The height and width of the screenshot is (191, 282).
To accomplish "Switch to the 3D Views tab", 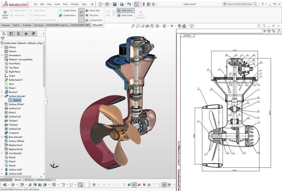I will [x=29, y=180].
